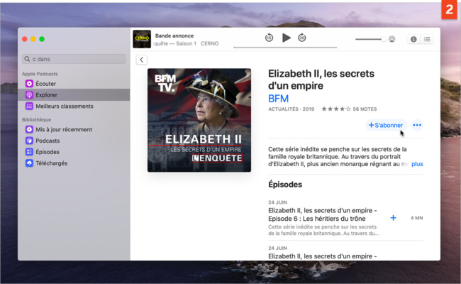This screenshot has height=284, width=461.
Task: Click the Meilleurs classements list icon
Action: (x=29, y=106)
